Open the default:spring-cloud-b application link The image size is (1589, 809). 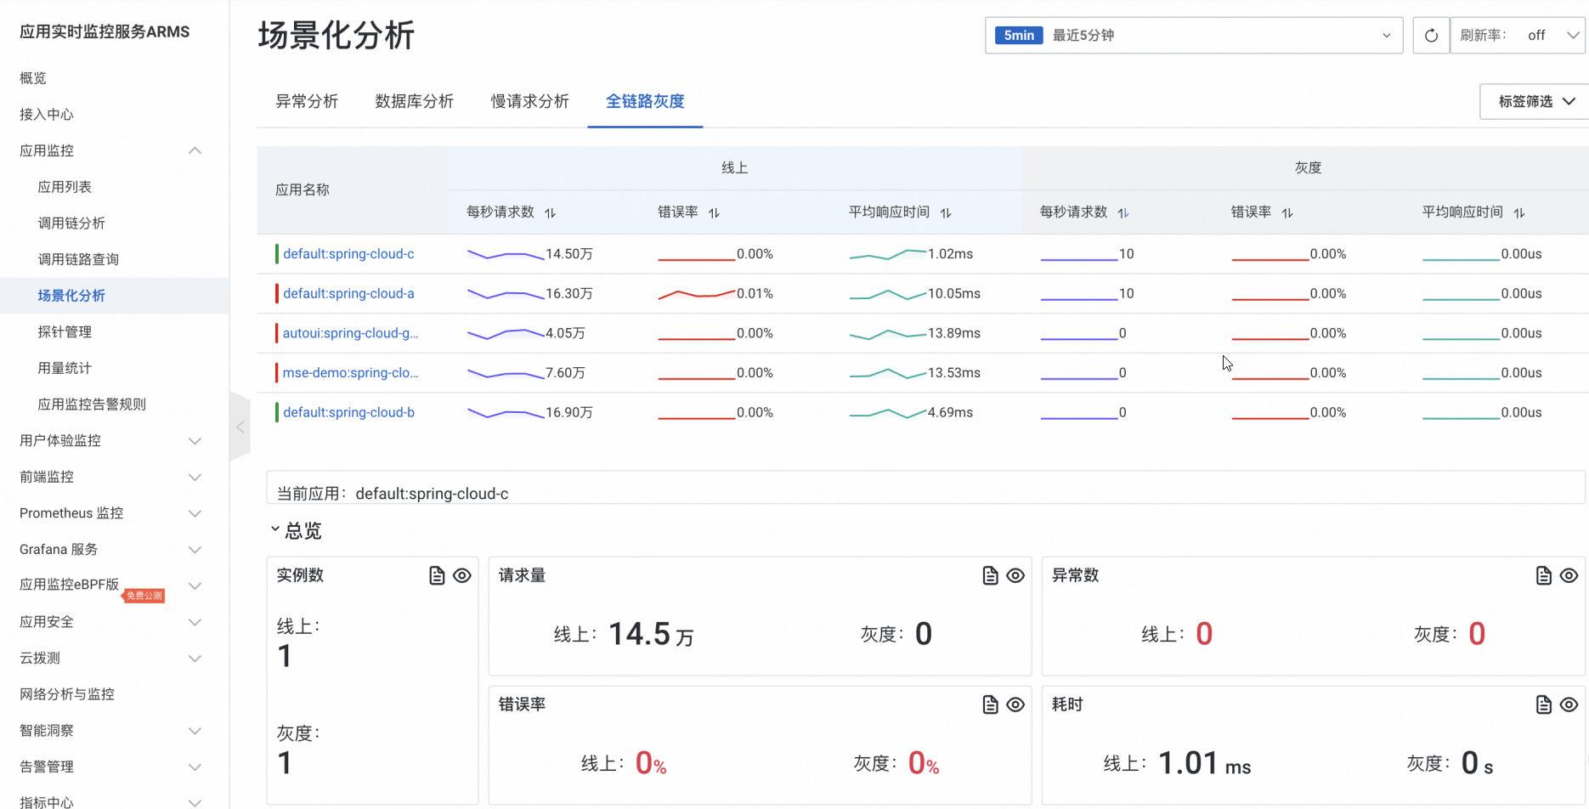(348, 412)
